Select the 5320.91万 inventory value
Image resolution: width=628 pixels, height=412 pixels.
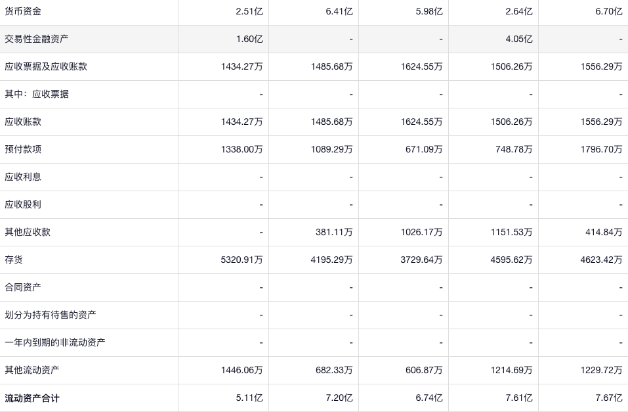(x=241, y=260)
